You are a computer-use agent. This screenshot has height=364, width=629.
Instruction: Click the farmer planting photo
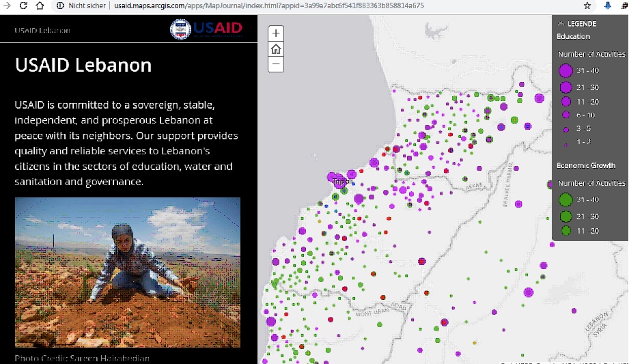(128, 272)
